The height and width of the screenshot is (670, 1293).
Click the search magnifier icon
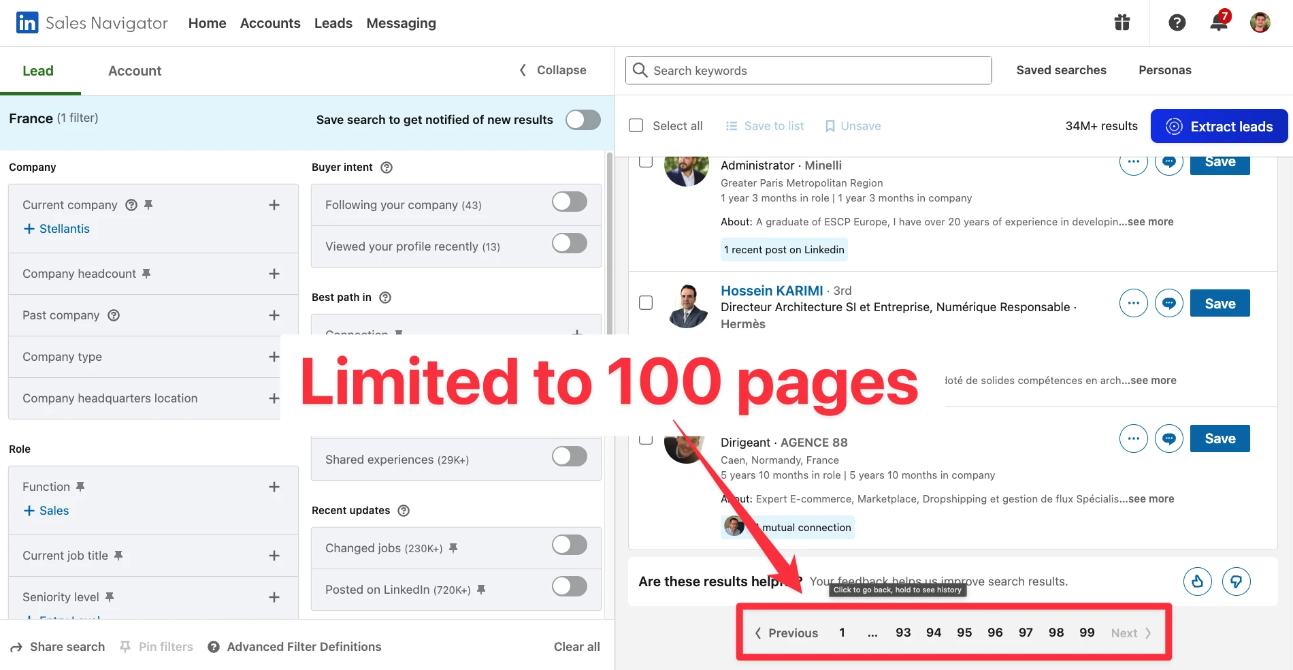(x=640, y=70)
